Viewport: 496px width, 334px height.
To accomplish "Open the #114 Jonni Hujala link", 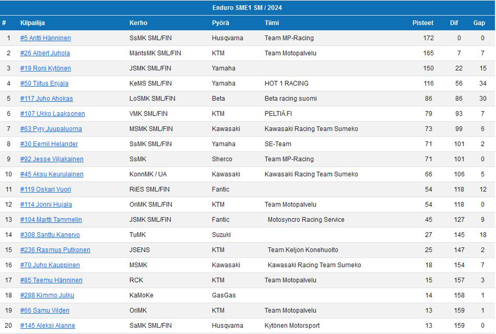I will [46, 204].
